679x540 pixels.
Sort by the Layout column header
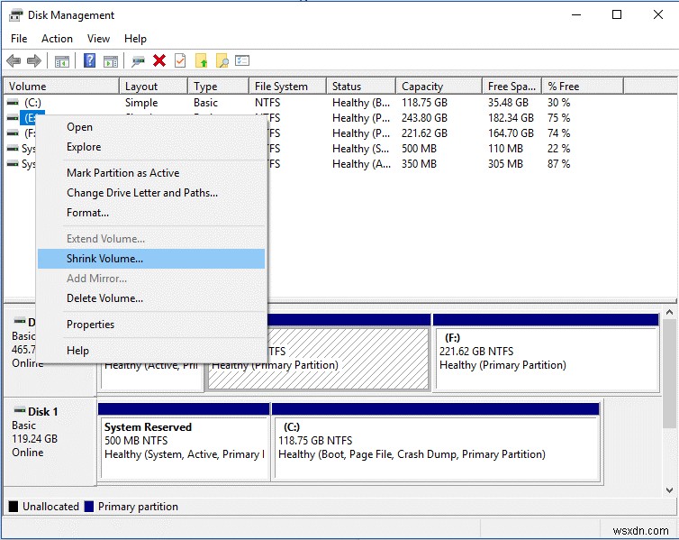pos(153,87)
